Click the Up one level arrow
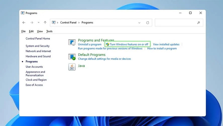This screenshot has height=126, width=223. 45,23
